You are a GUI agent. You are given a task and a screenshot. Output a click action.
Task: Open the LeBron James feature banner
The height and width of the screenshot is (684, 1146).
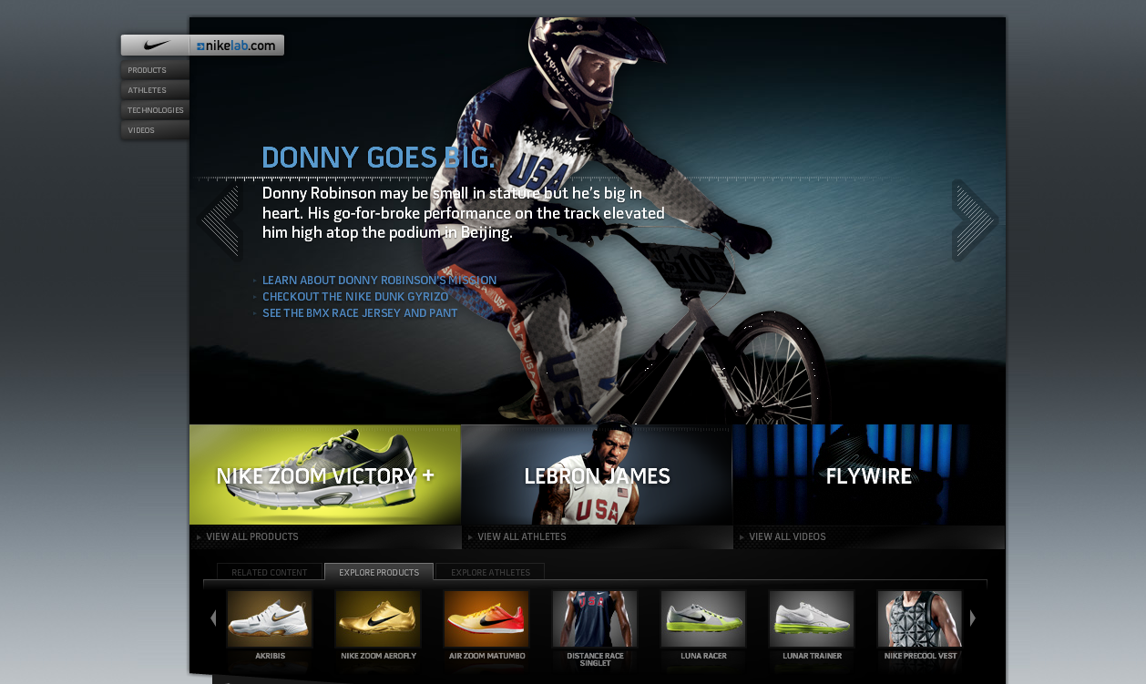[597, 475]
